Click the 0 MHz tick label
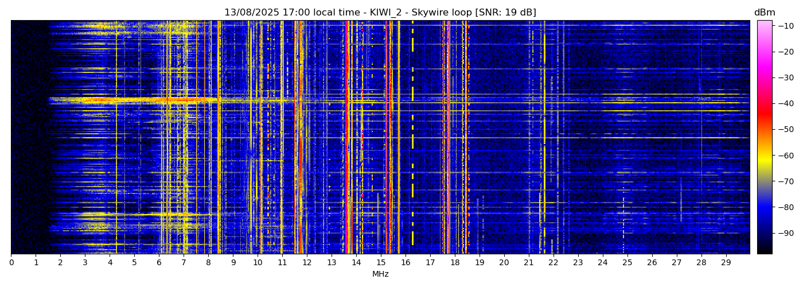Image resolution: width=803 pixels, height=287 pixels. (11, 263)
